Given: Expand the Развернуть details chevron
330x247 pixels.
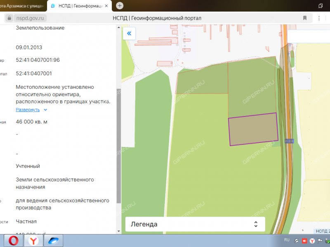Looking at the screenshot, I should (45, 110).
